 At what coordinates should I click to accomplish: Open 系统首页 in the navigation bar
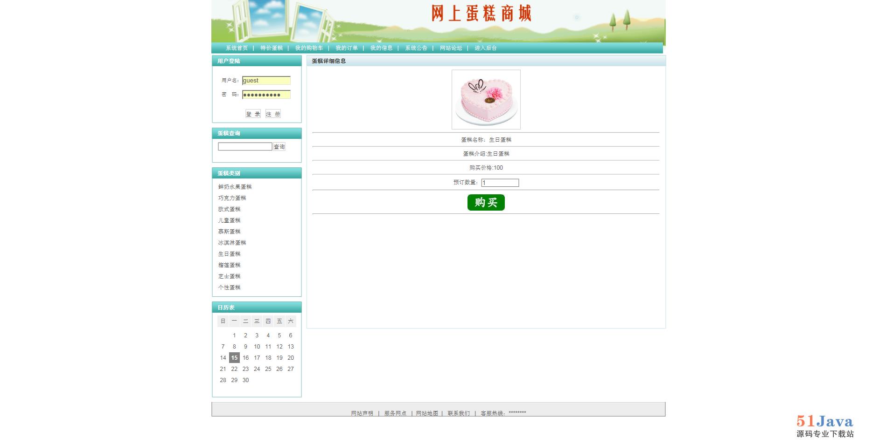tap(237, 48)
